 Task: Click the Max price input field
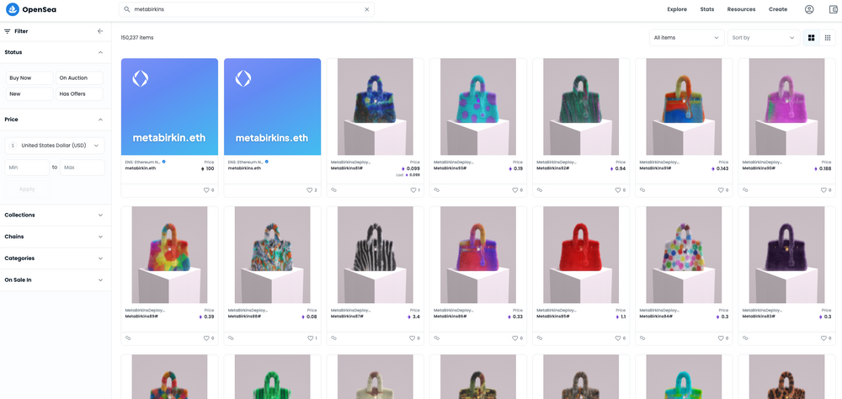pyautogui.click(x=83, y=168)
